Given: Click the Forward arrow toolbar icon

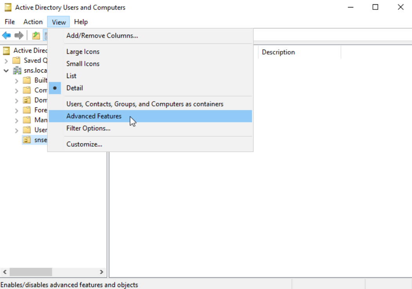Looking at the screenshot, I should point(19,35).
